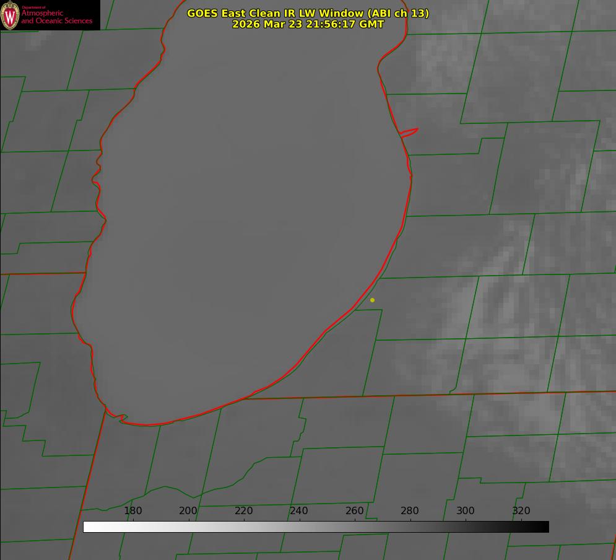Open the Atmospheric and Oceanic Sciences link
The width and height of the screenshot is (616, 560).
coord(57,17)
